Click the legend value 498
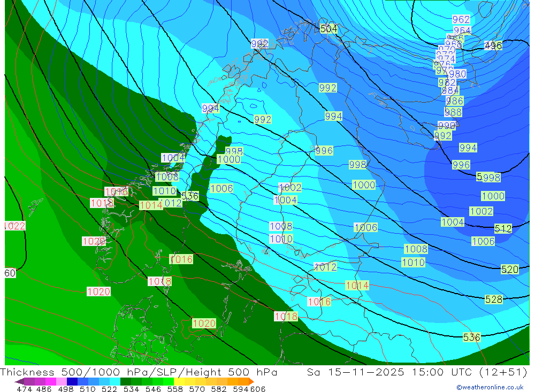This screenshot has width=535, height=392. pos(65,389)
